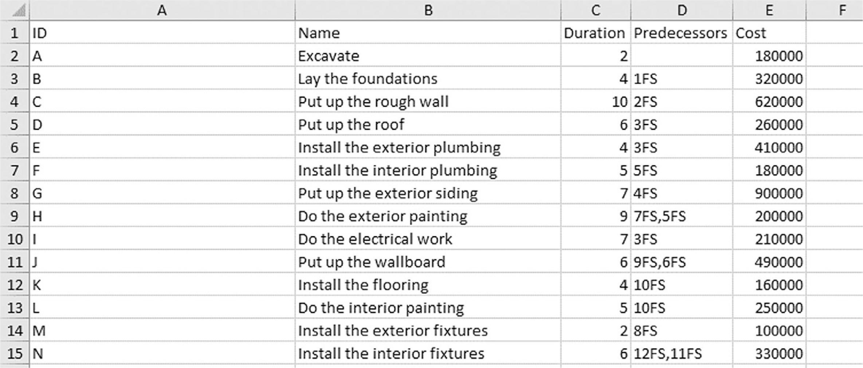Select column B header
863x368 pixels.
point(428,11)
